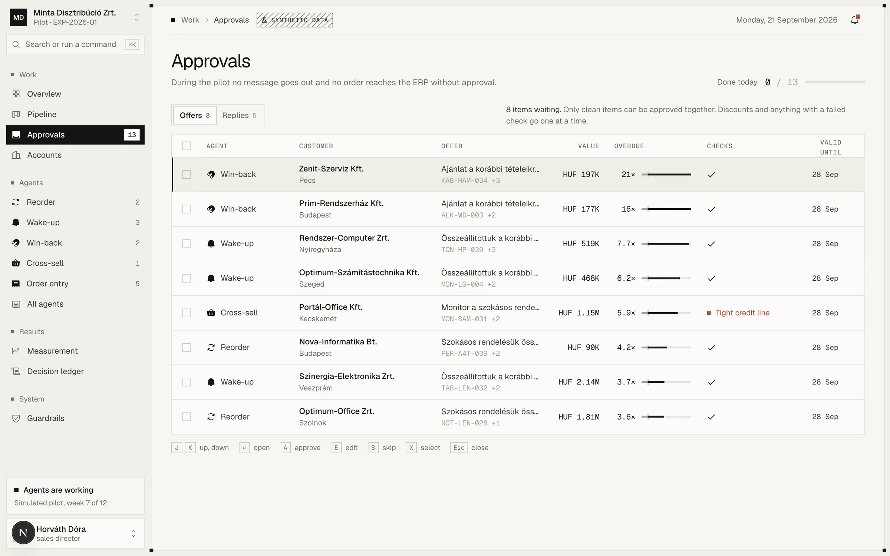Click the S skip shortcut key
Screen dimensions: 890x556
tap(373, 448)
